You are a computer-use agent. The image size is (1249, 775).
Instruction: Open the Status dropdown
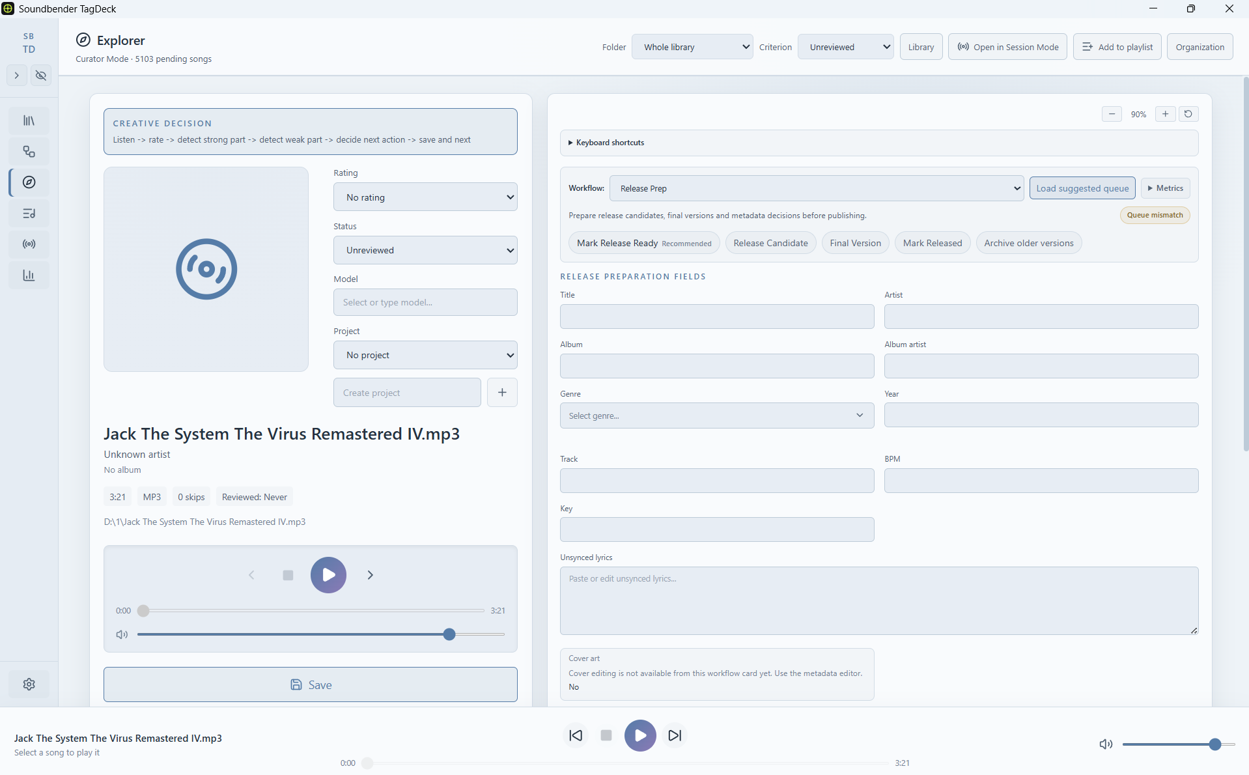(x=425, y=250)
